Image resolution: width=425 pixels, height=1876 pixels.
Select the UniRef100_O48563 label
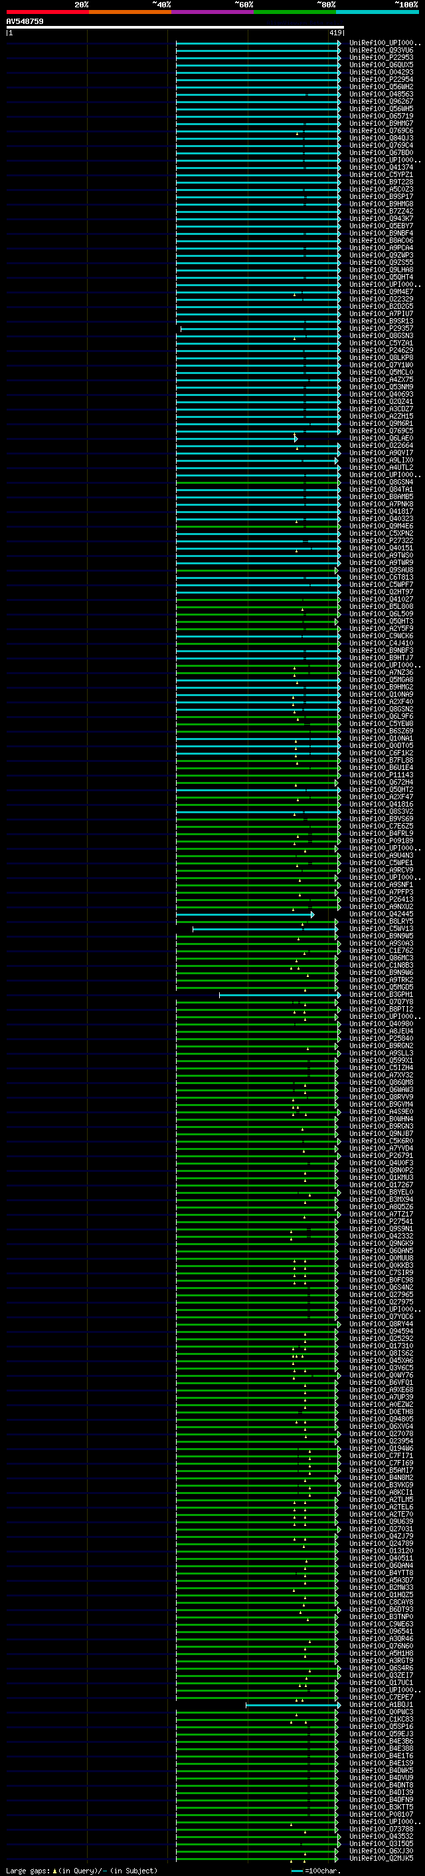(381, 94)
